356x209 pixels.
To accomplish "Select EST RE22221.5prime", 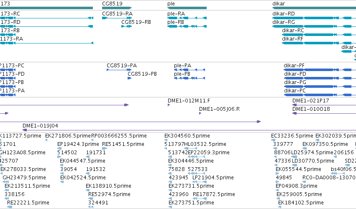I will (28, 203).
